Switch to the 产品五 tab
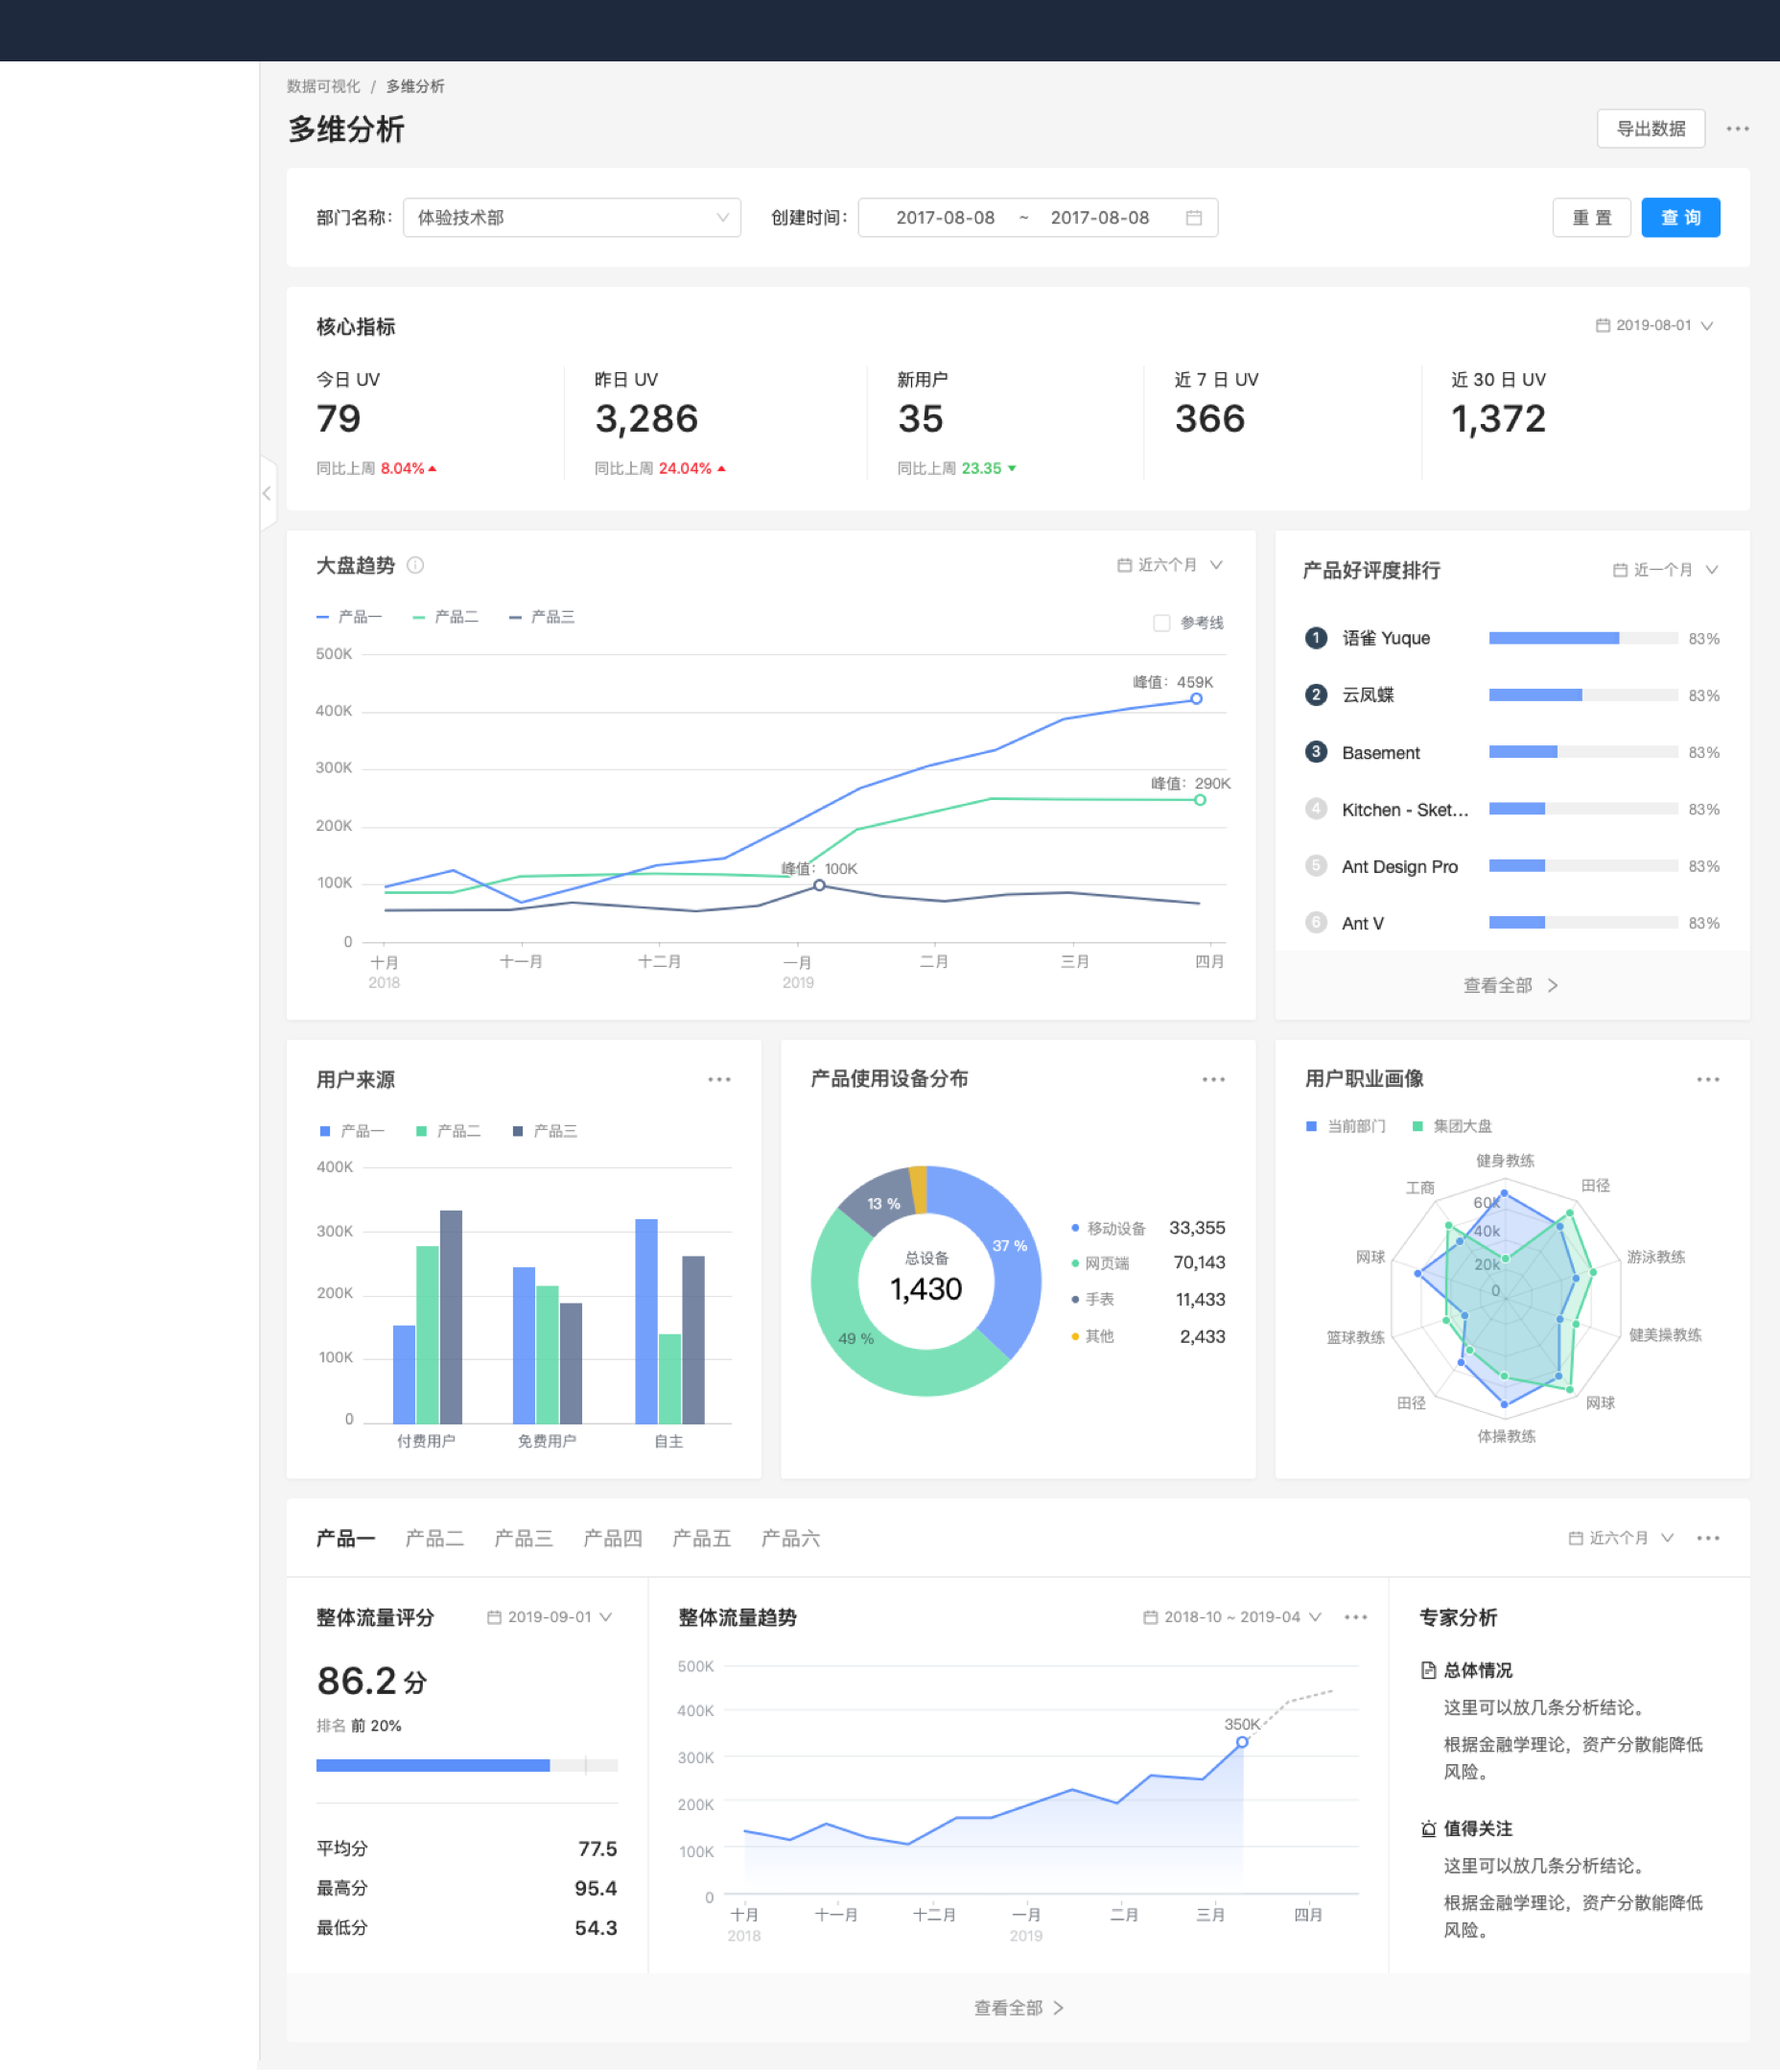 (702, 1539)
